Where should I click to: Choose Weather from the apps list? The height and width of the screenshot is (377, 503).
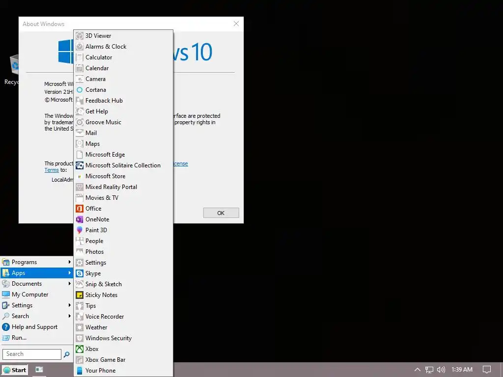click(x=123, y=327)
